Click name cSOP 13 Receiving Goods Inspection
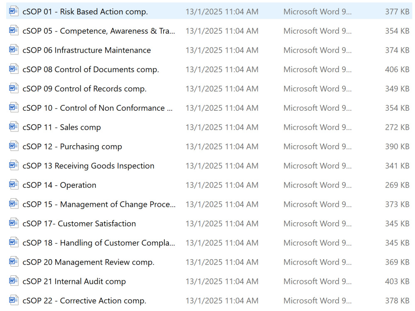The image size is (415, 311). [88, 166]
